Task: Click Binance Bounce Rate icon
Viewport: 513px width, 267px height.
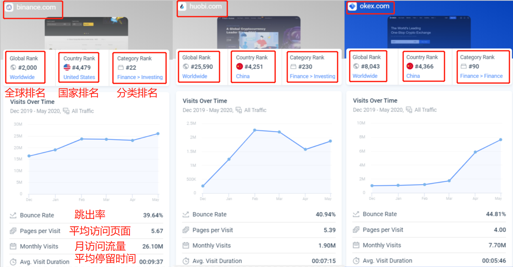Action: (13, 215)
